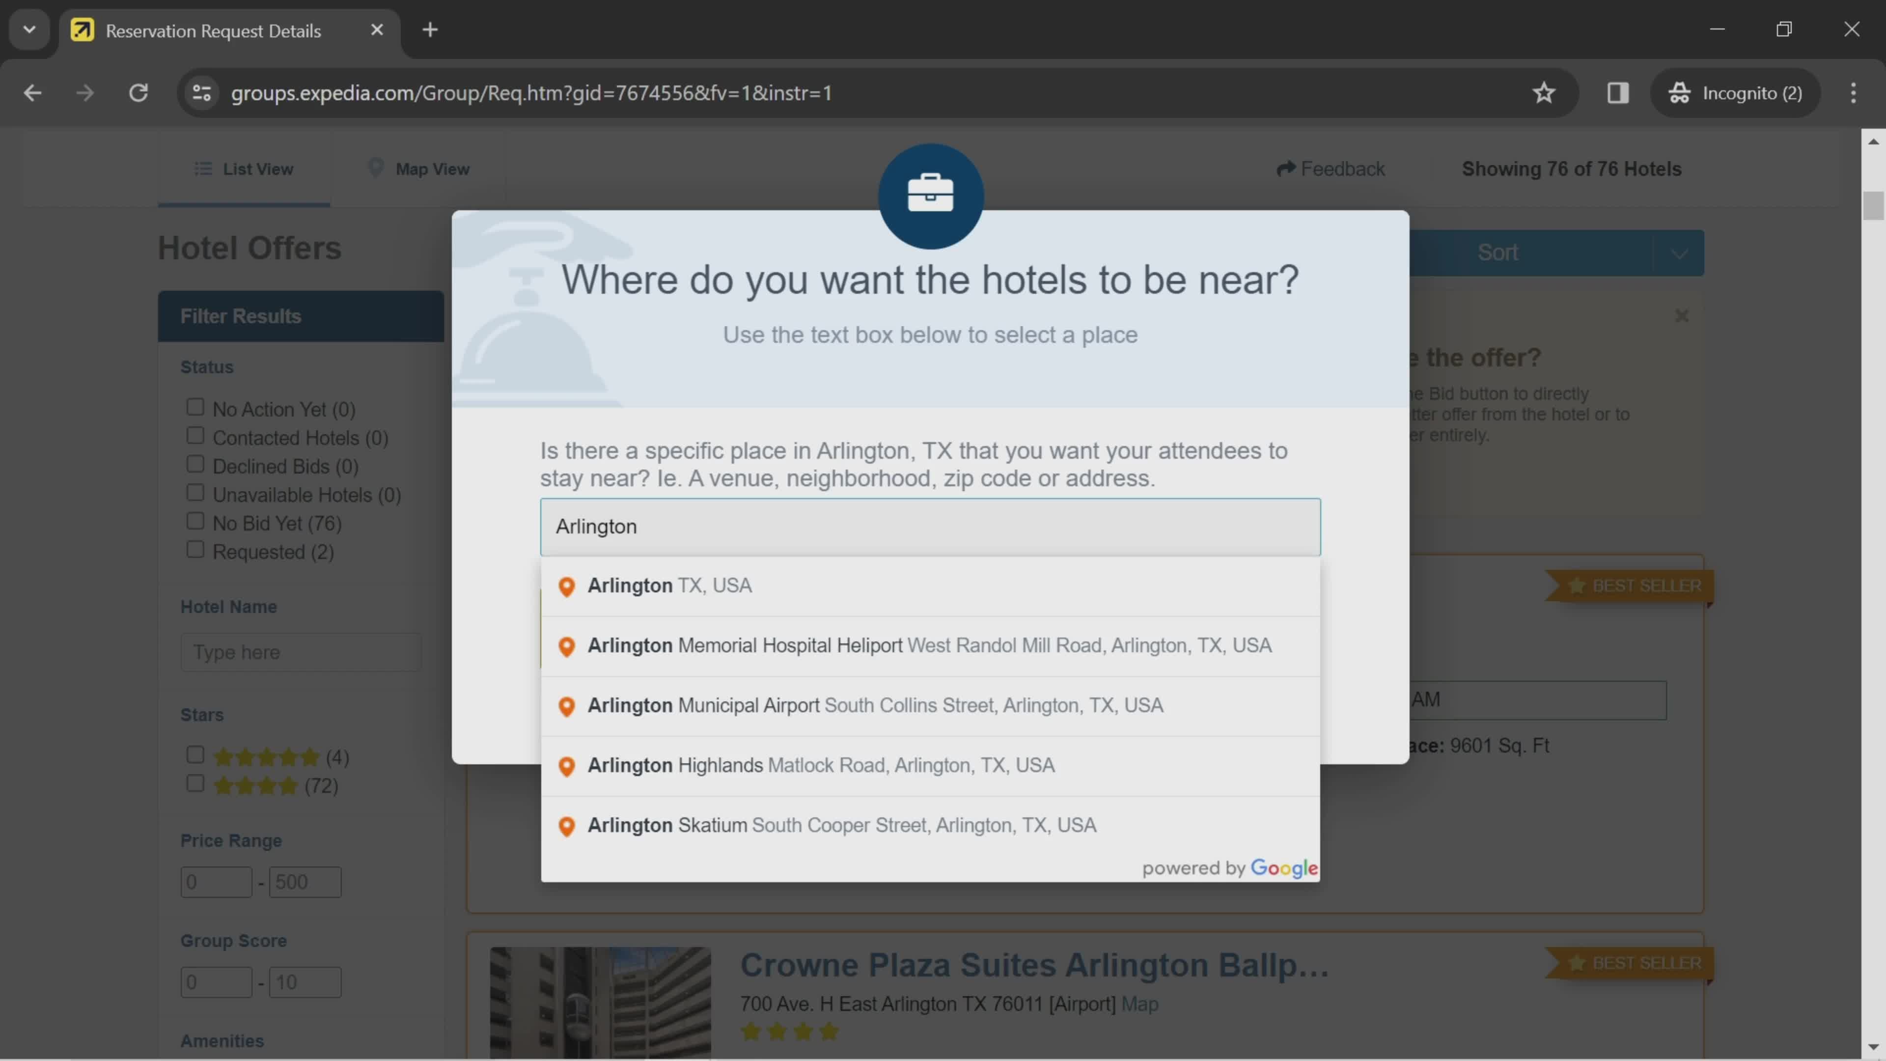Go back to the previous page
The height and width of the screenshot is (1061, 1886).
[32, 93]
